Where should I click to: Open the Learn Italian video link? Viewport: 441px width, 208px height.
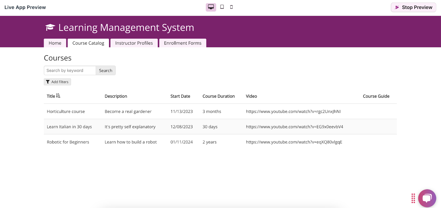294,127
